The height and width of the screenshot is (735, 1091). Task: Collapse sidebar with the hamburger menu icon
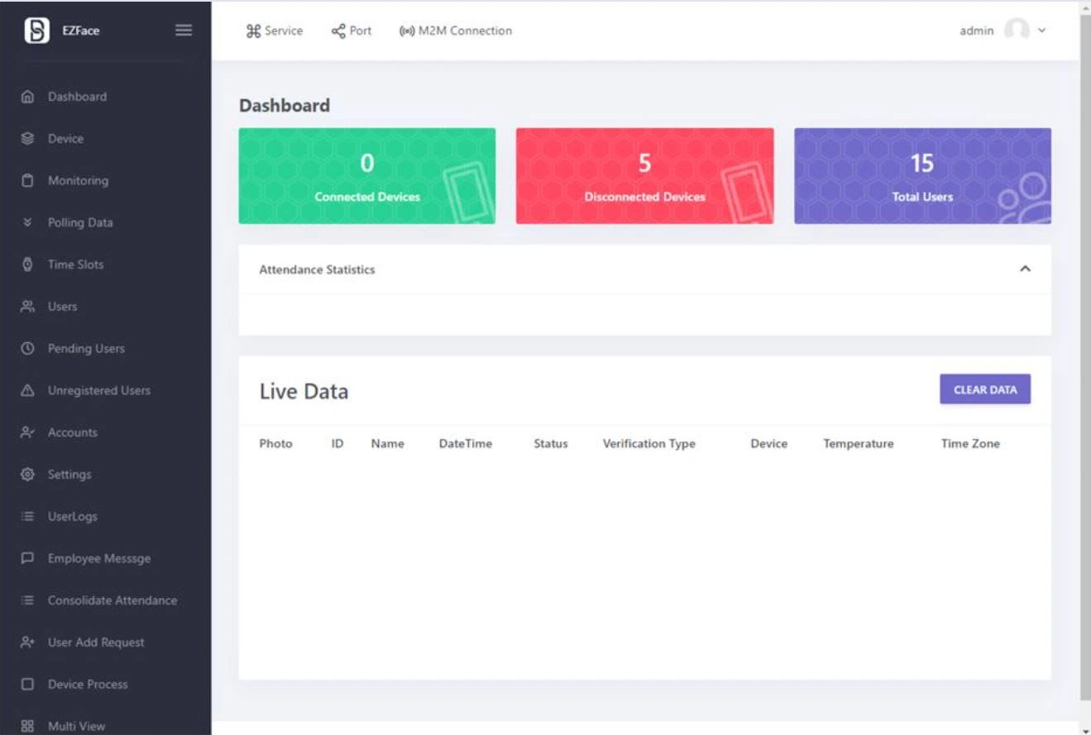coord(184,31)
